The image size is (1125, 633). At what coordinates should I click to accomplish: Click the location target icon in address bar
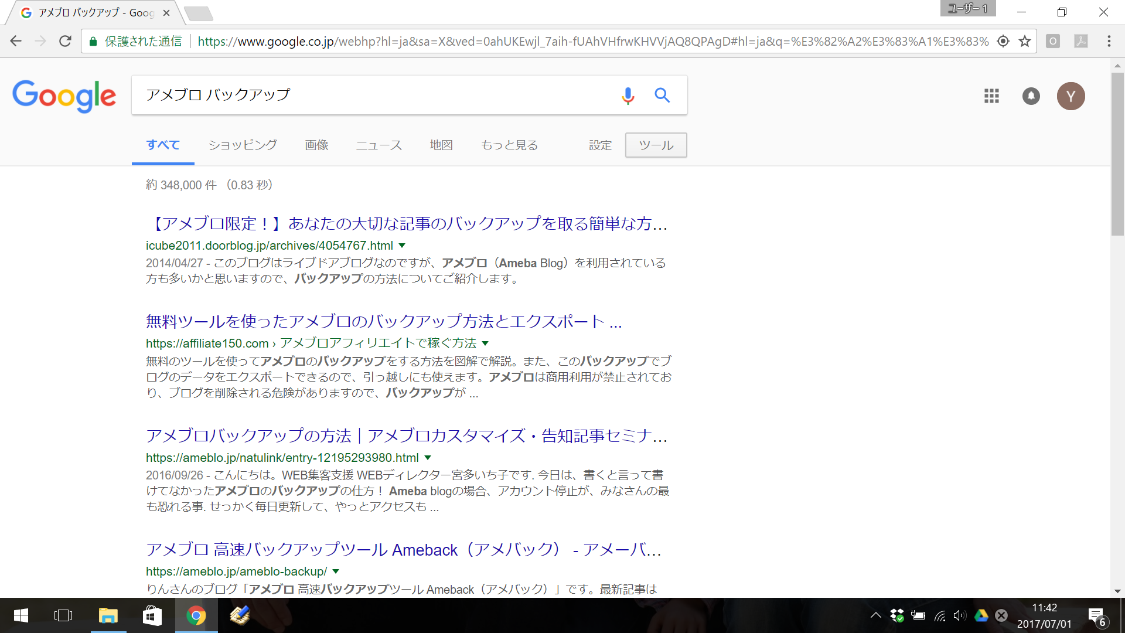[1003, 41]
